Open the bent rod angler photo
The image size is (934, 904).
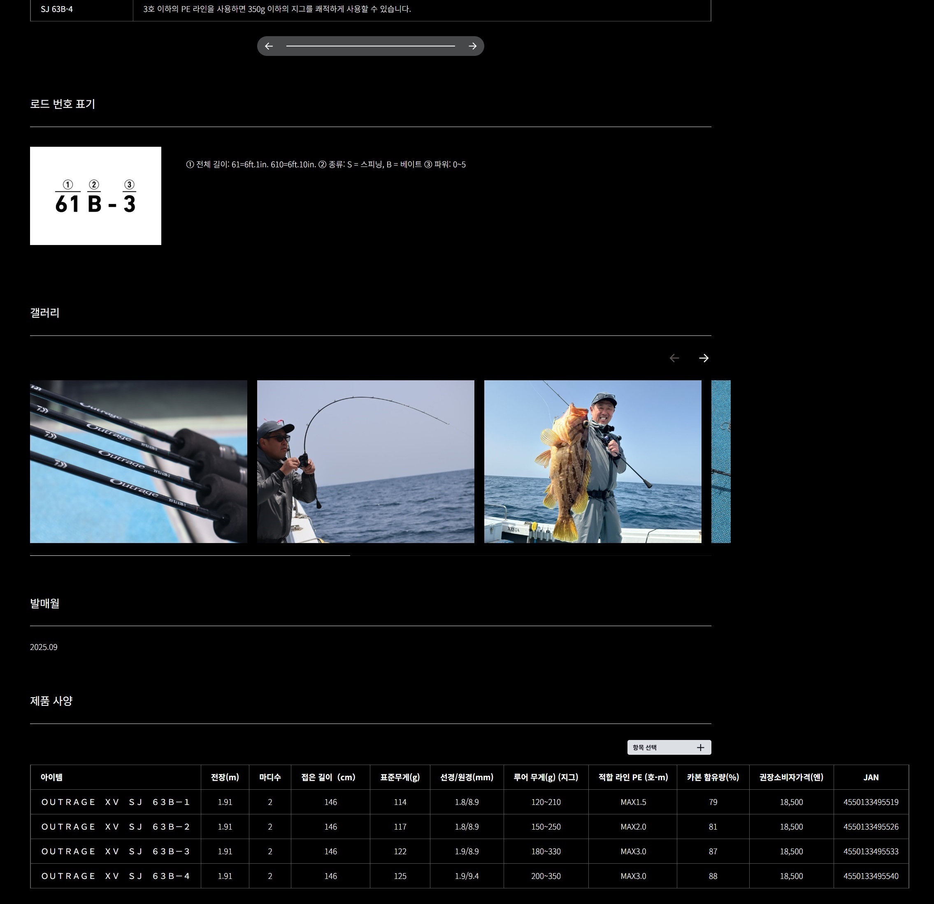[x=365, y=461]
